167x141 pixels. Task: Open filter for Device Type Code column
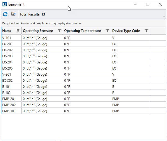tap(146, 31)
